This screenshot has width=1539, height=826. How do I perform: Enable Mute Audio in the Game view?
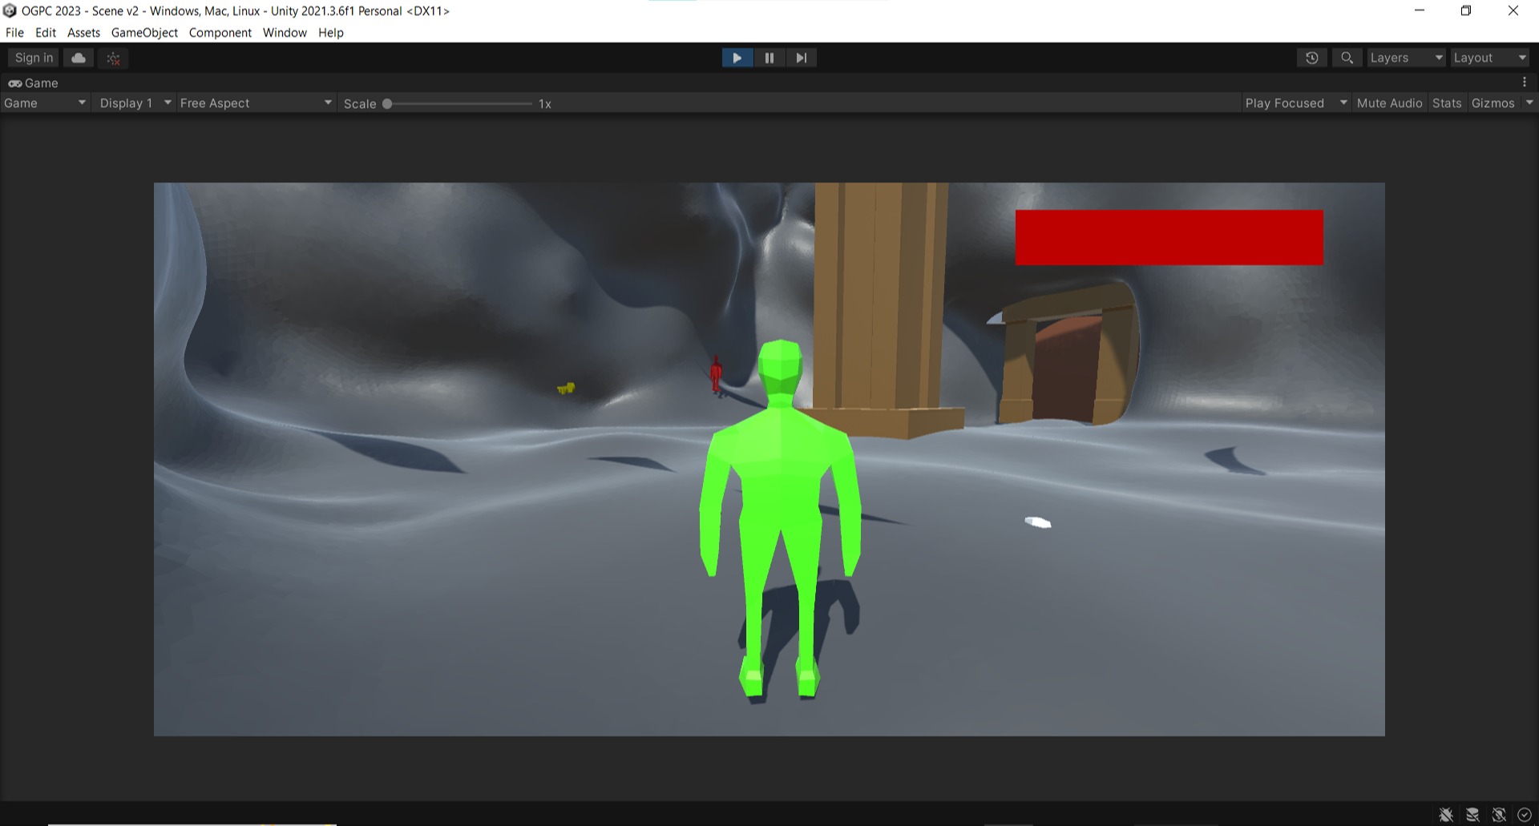coord(1389,103)
